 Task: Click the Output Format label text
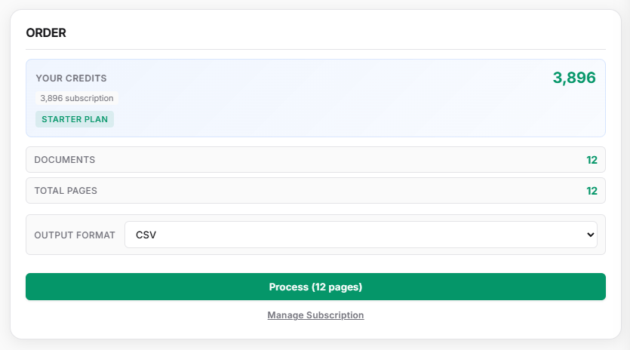(75, 235)
